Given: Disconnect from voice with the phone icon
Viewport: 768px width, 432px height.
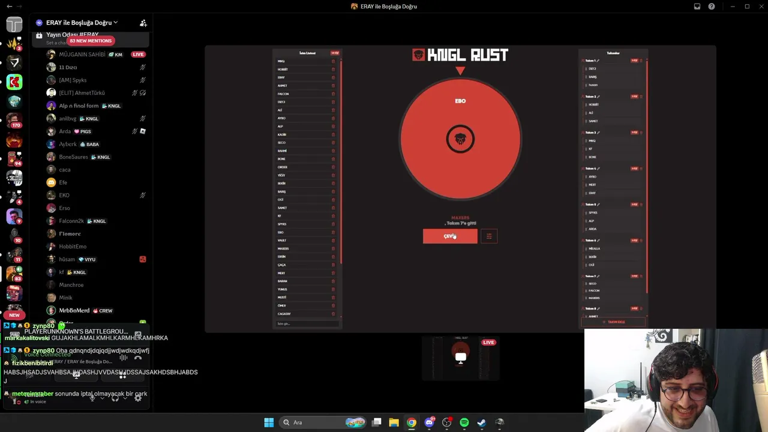Looking at the screenshot, I should (138, 358).
